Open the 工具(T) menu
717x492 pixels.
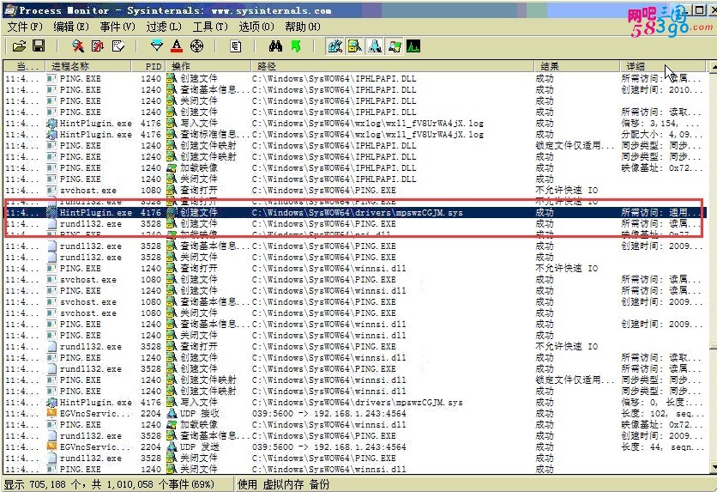click(x=210, y=27)
